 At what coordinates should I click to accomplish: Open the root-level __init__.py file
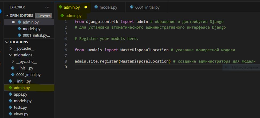coord(22,81)
